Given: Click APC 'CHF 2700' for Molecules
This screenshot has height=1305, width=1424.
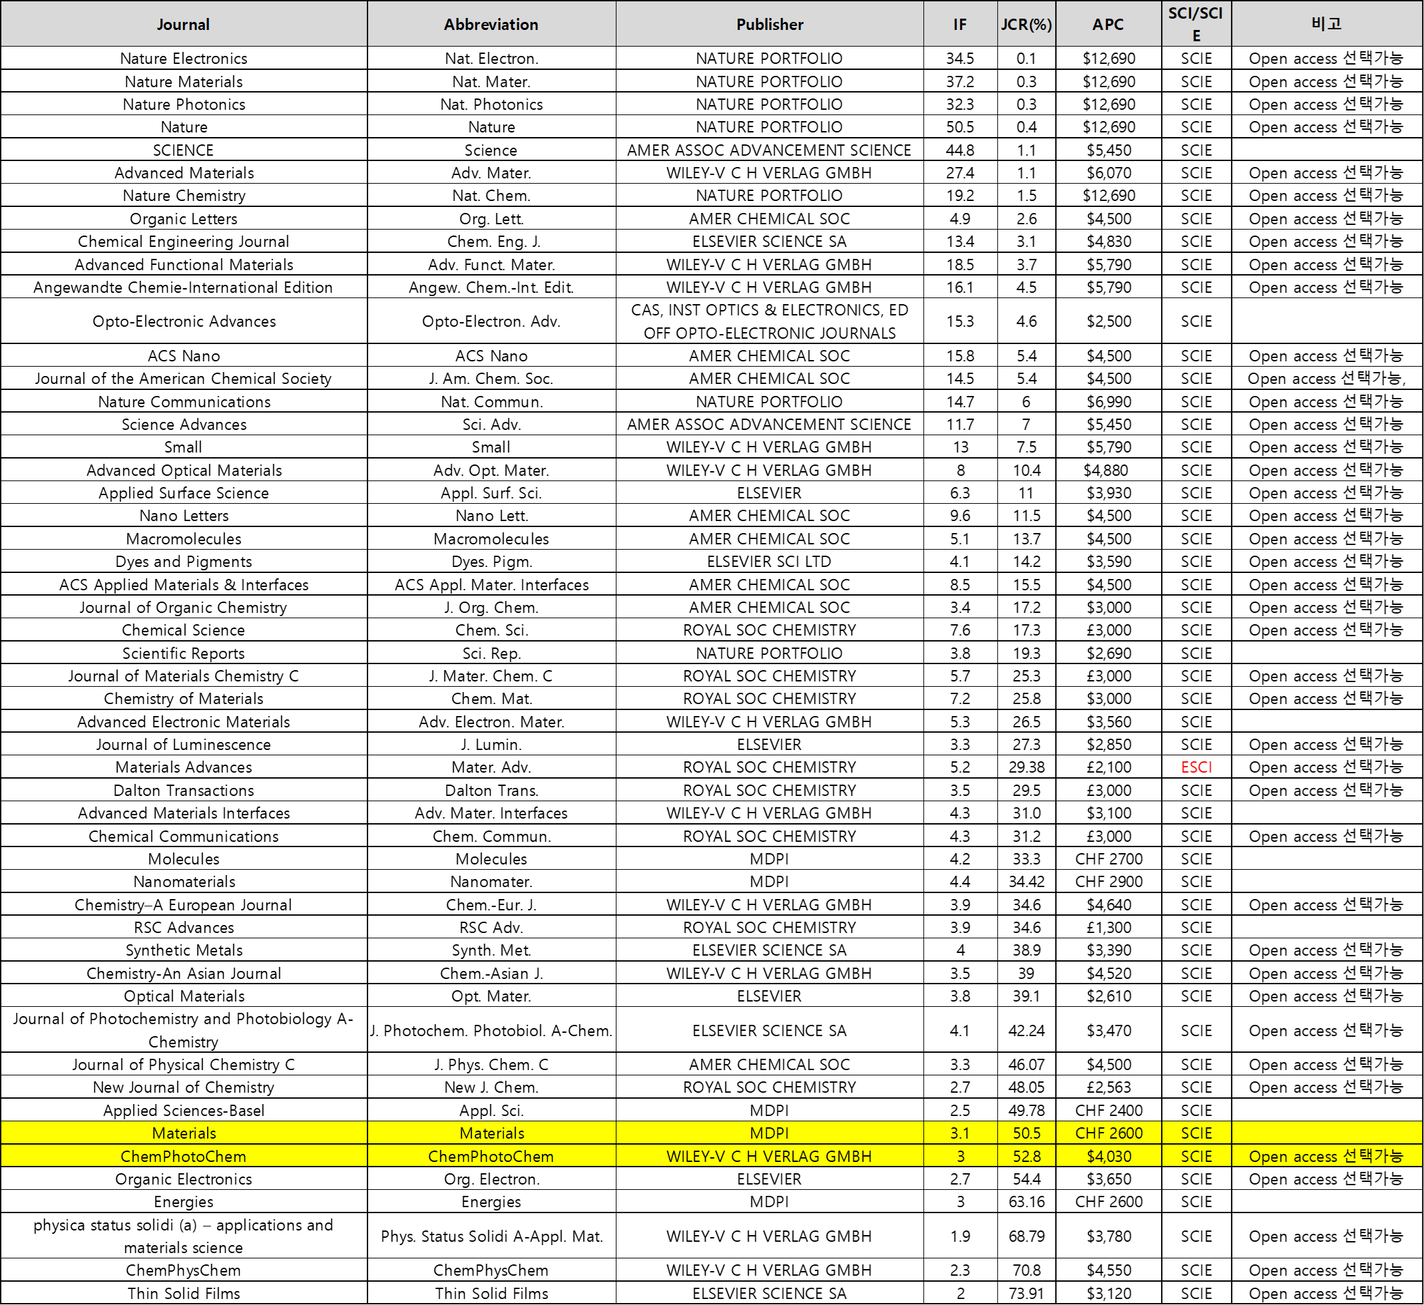Looking at the screenshot, I should click(x=1108, y=858).
